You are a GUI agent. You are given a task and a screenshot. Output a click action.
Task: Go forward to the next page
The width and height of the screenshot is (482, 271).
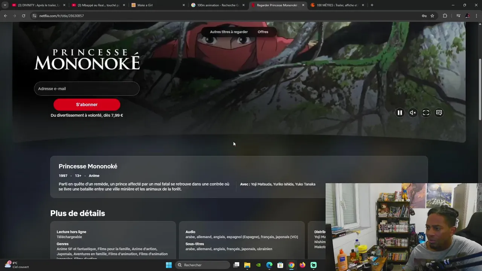14,16
